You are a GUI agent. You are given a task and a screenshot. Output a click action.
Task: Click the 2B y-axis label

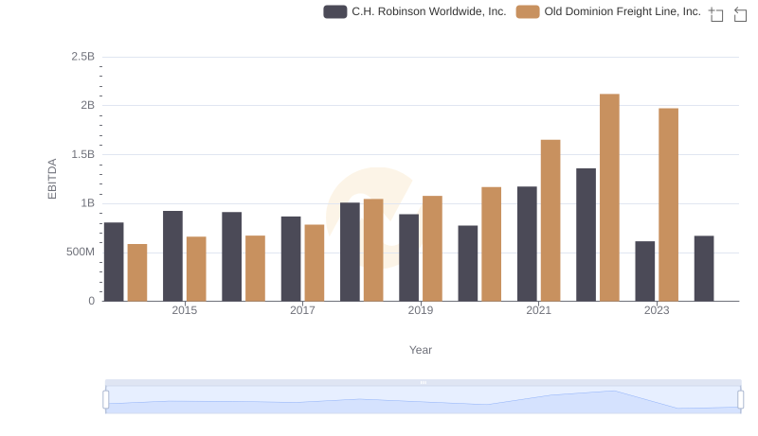pos(87,105)
